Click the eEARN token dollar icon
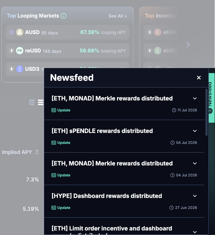This screenshot has width=215, height=235. pyautogui.click(x=157, y=32)
